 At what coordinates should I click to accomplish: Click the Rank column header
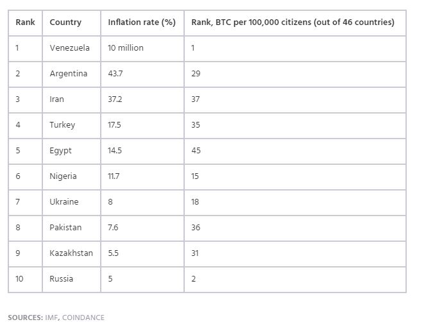(x=25, y=22)
